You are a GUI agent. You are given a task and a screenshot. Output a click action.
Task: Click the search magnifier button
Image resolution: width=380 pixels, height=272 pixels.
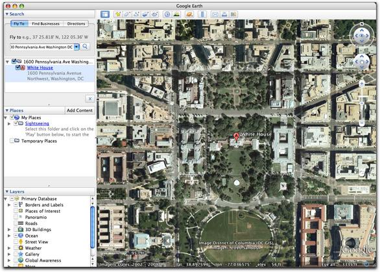(x=85, y=47)
